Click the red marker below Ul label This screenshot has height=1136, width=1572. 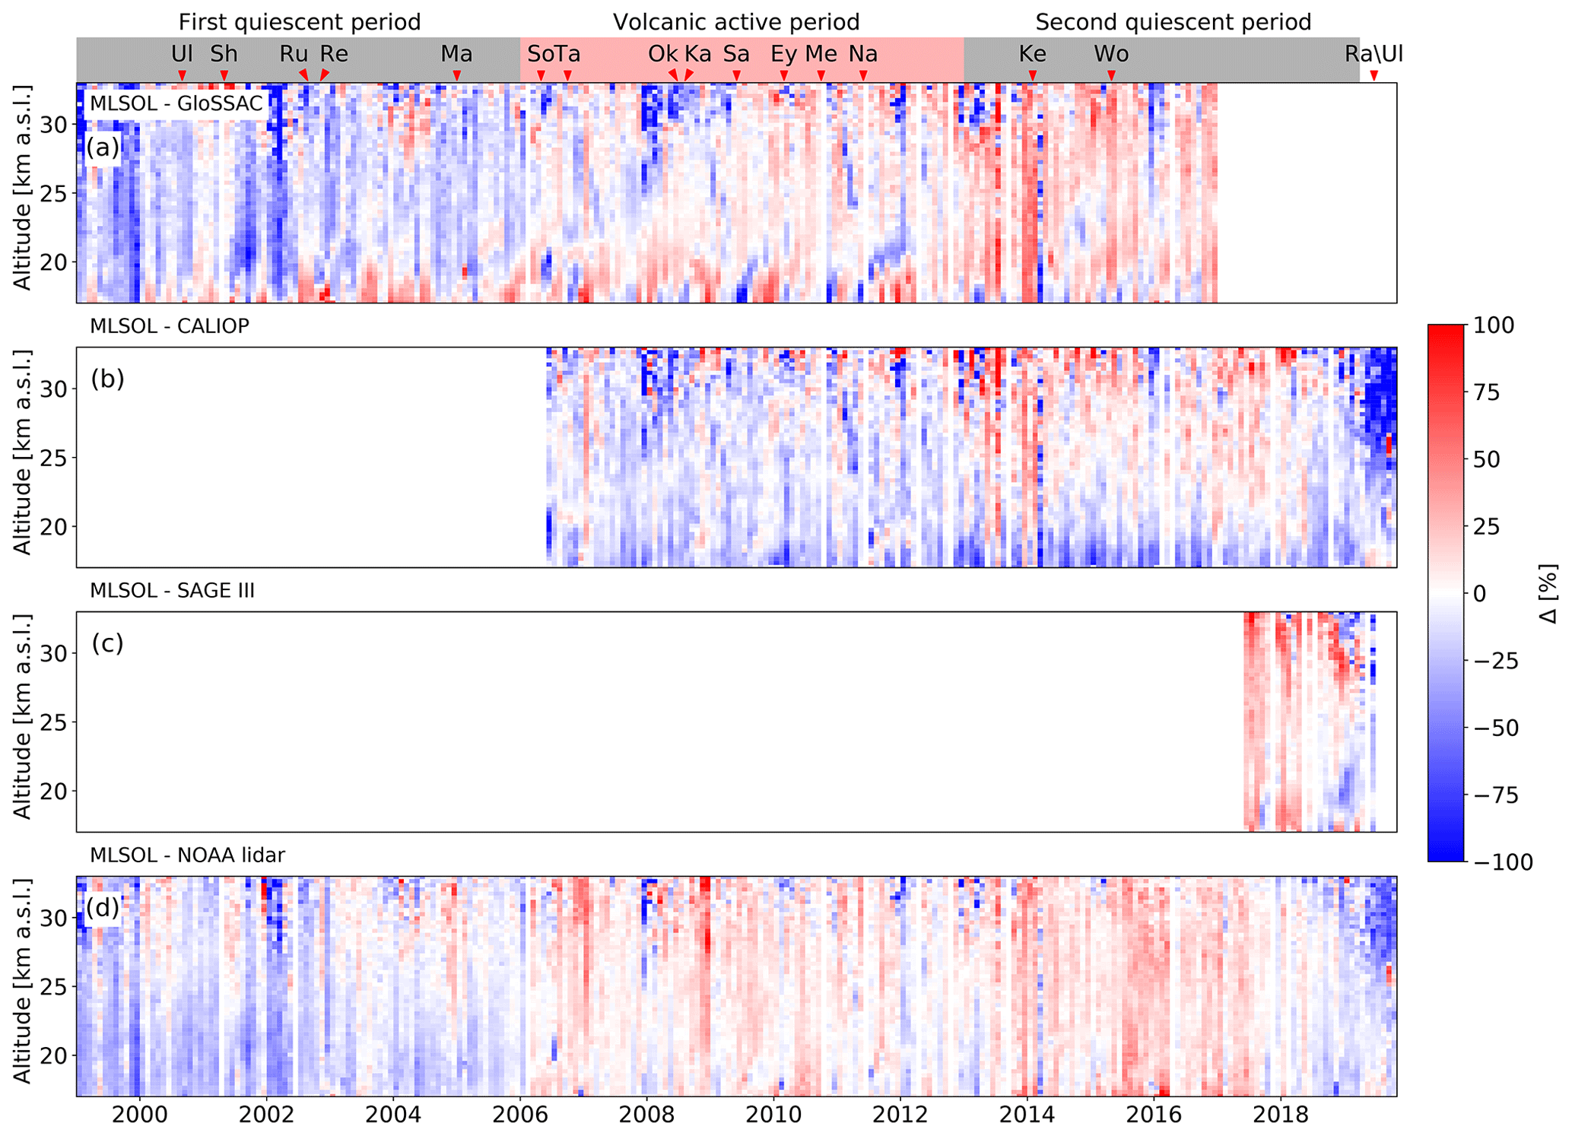182,75
